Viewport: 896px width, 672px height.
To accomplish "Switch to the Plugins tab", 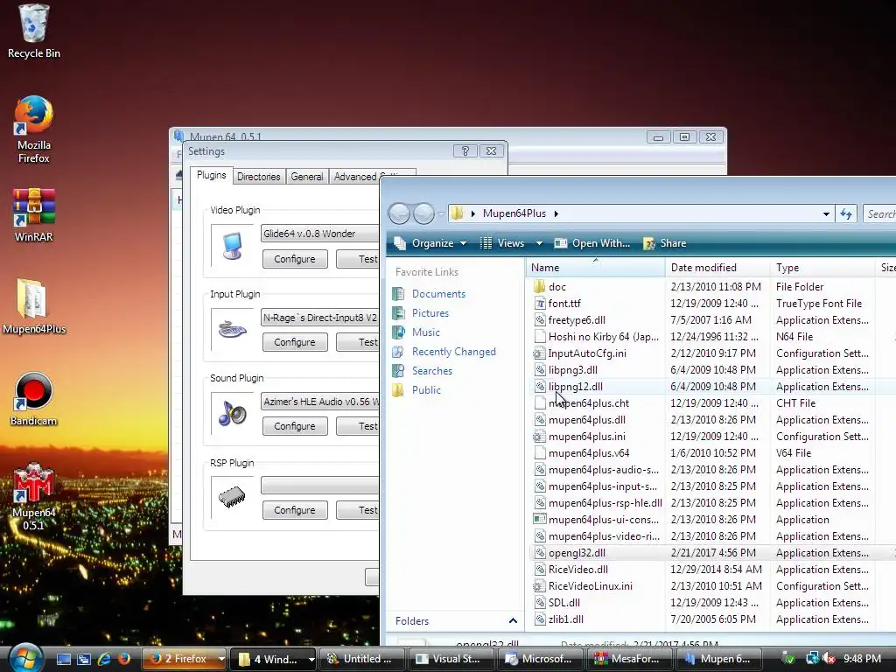I will (x=212, y=175).
